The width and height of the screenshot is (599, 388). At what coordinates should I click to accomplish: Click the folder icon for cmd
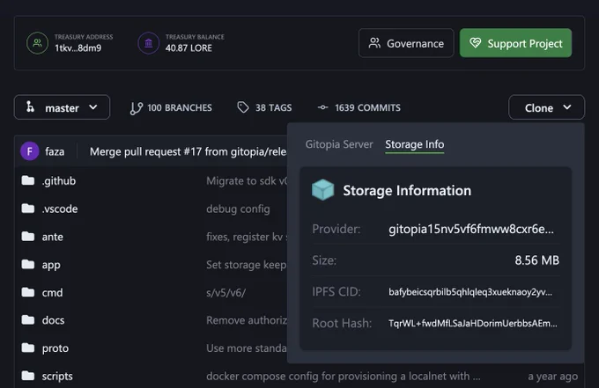click(28, 292)
